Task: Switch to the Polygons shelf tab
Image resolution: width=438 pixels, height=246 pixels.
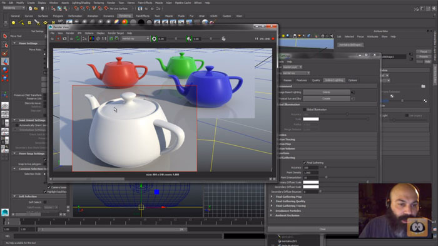Action: coord(58,16)
